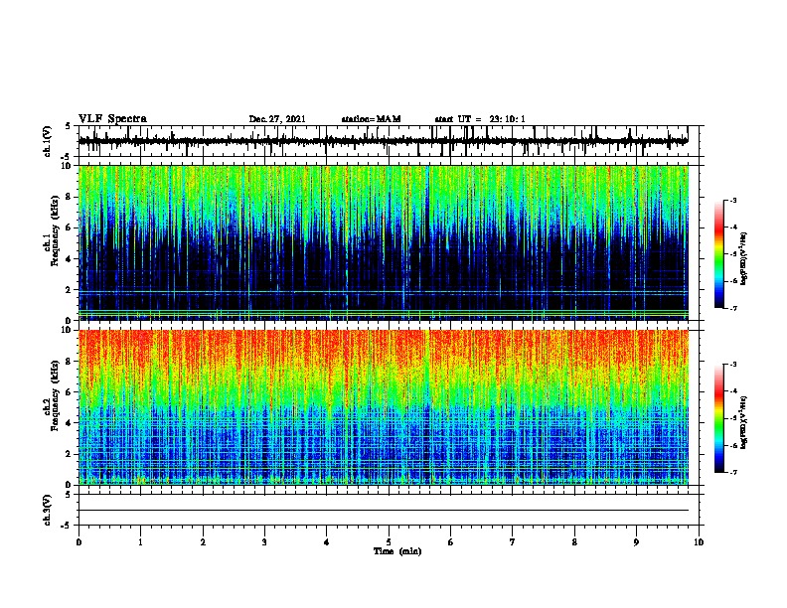Click time axis tick label "3"
787x608 pixels.
[x=264, y=542]
